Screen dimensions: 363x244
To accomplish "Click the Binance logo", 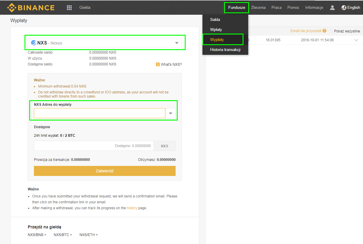I will coord(31,8).
